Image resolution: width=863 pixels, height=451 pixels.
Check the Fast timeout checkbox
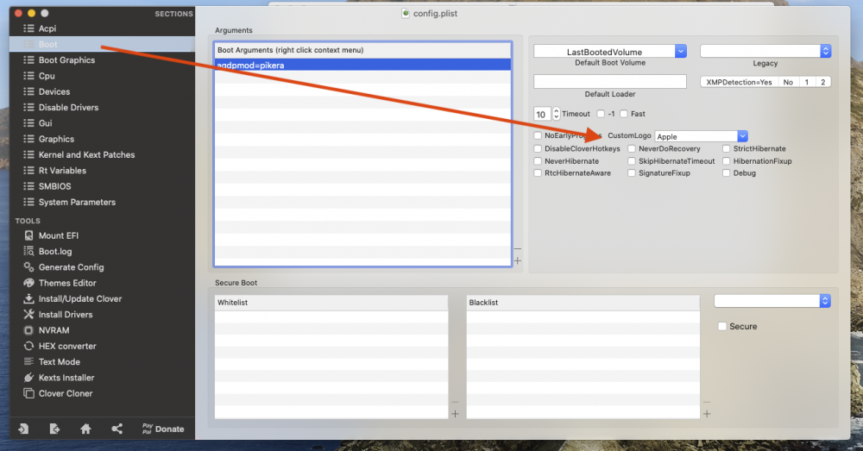[x=624, y=114]
